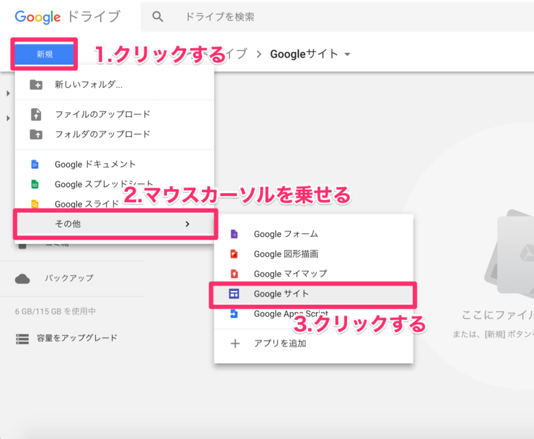534x439 pixels.
Task: Create a new Google スプレッドシート
Action: click(114, 184)
